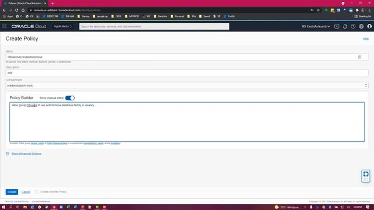
Task: Click the icon inside the Name field
Action: pyautogui.click(x=359, y=57)
